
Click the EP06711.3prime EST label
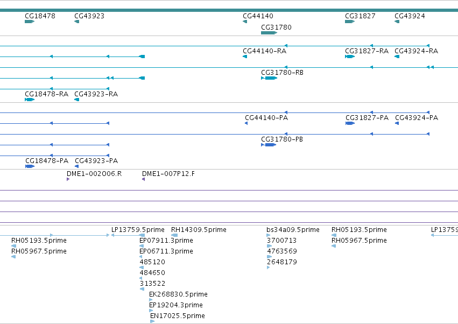click(x=166, y=251)
